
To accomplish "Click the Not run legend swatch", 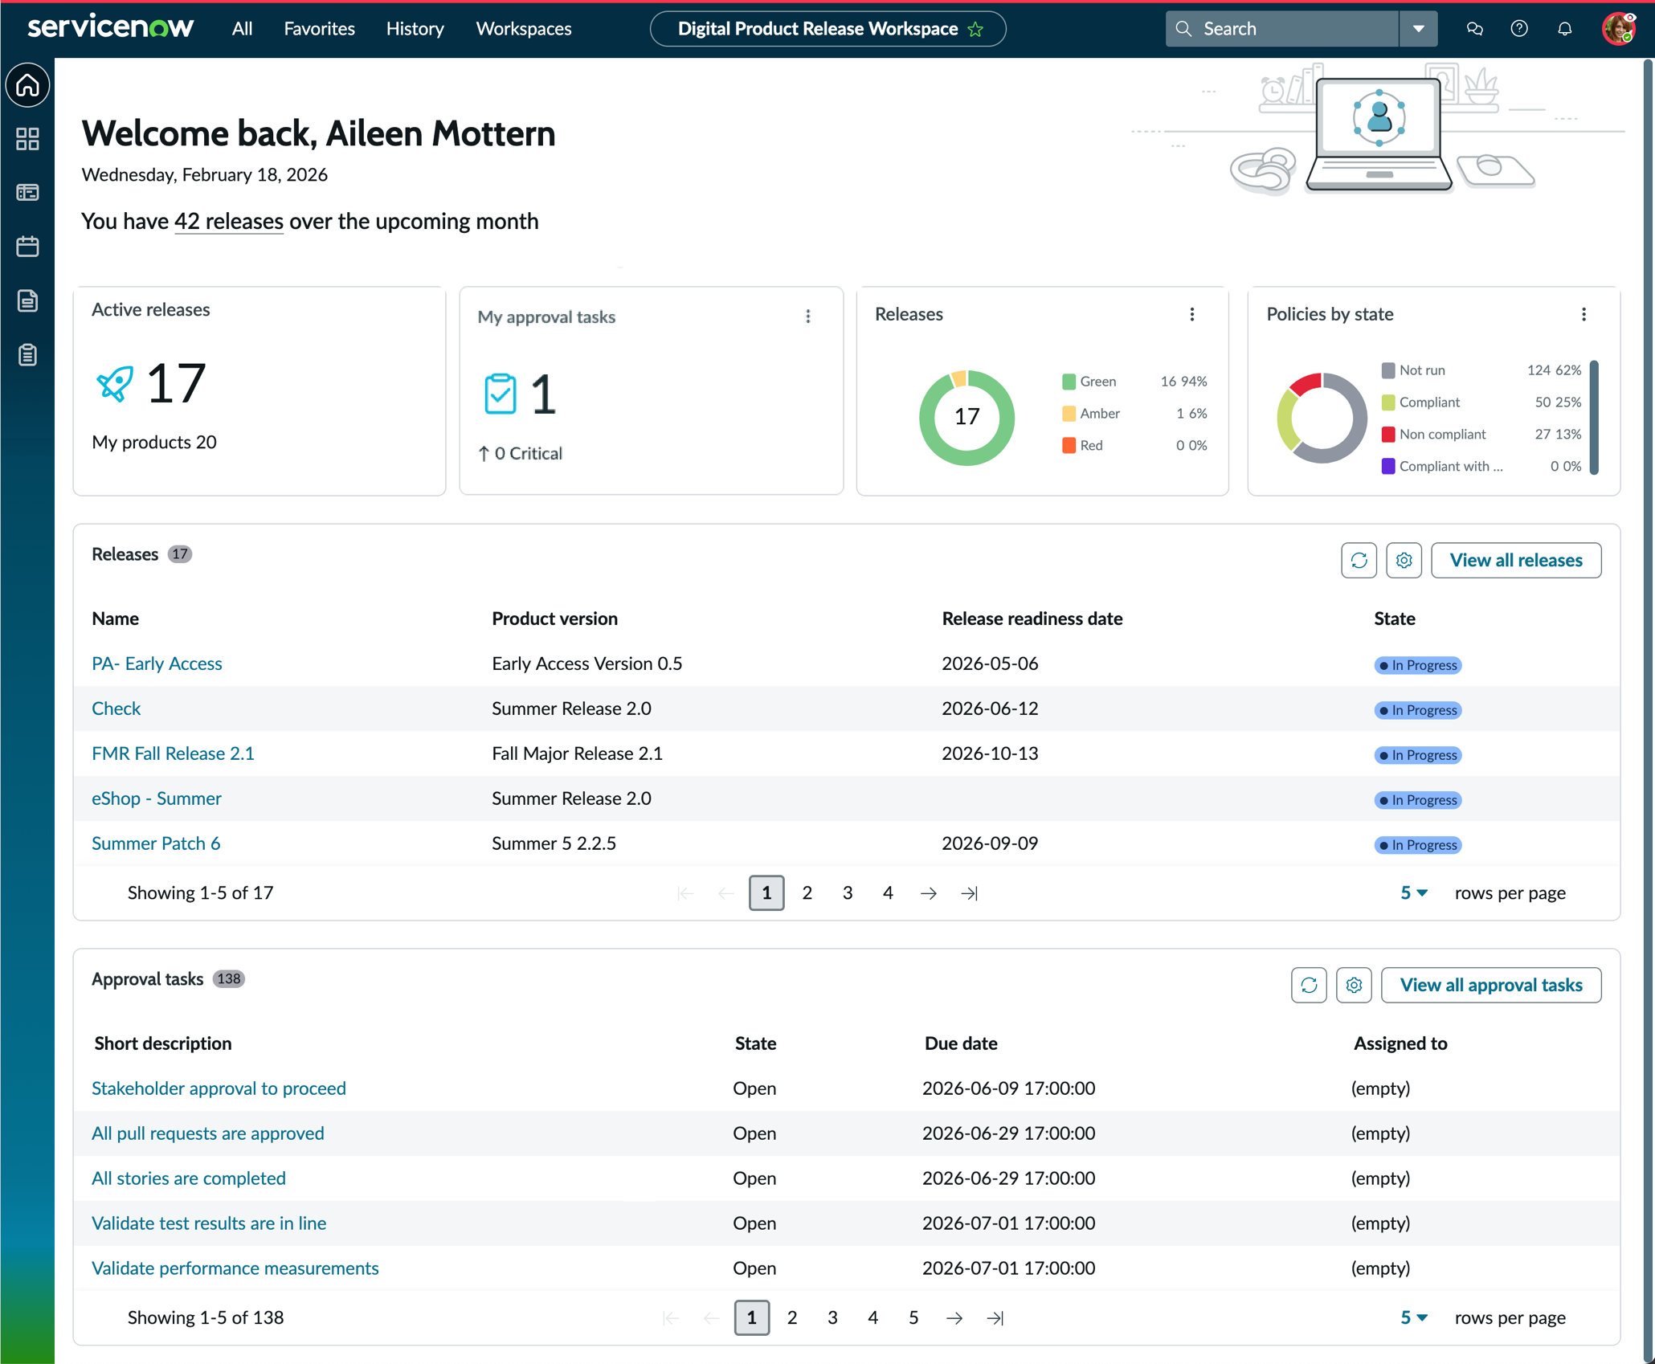I will pyautogui.click(x=1388, y=370).
